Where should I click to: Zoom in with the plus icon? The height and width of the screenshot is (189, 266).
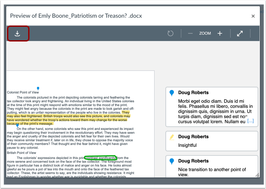220,33
